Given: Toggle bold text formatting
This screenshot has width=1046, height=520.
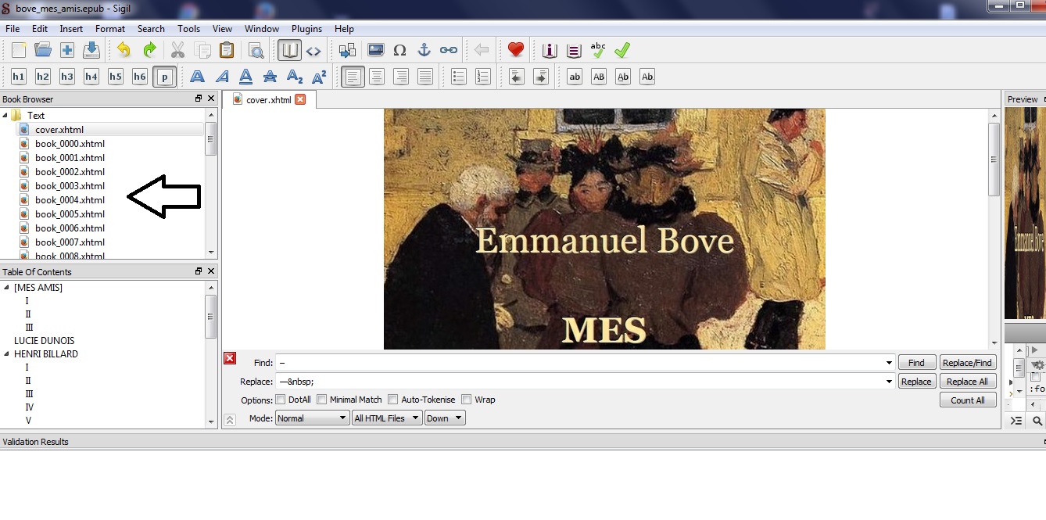Looking at the screenshot, I should pyautogui.click(x=197, y=77).
